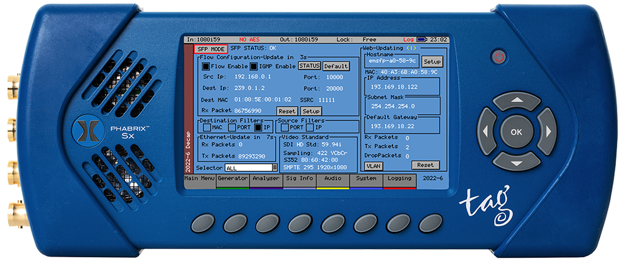Click the 23:02 clock readout
This screenshot has width=631, height=261.
pyautogui.click(x=439, y=40)
